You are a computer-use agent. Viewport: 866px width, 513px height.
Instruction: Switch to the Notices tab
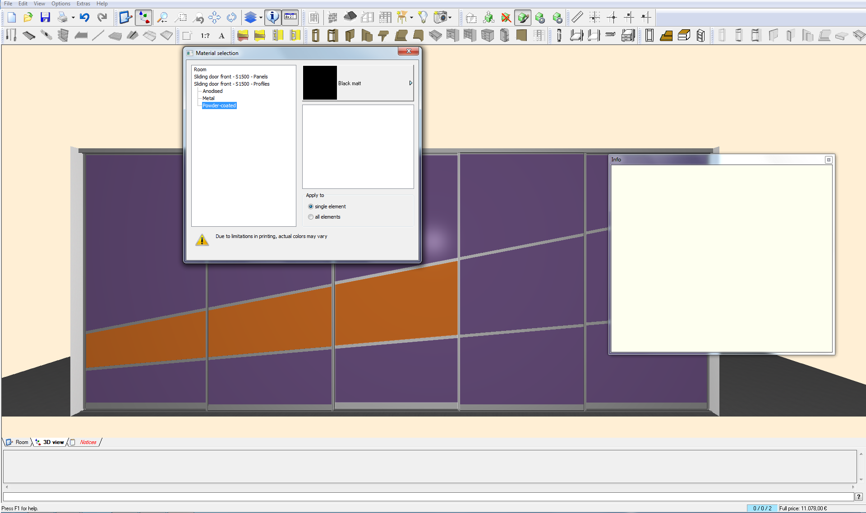click(88, 442)
